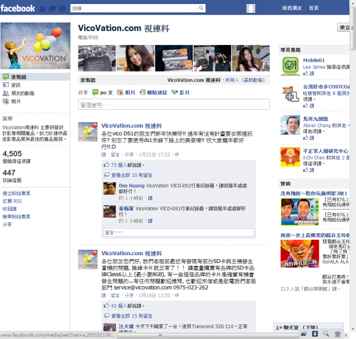Click the 檢舉粉絲專頁 report link
Viewport: 356px width, 339px height.
[x=16, y=216]
